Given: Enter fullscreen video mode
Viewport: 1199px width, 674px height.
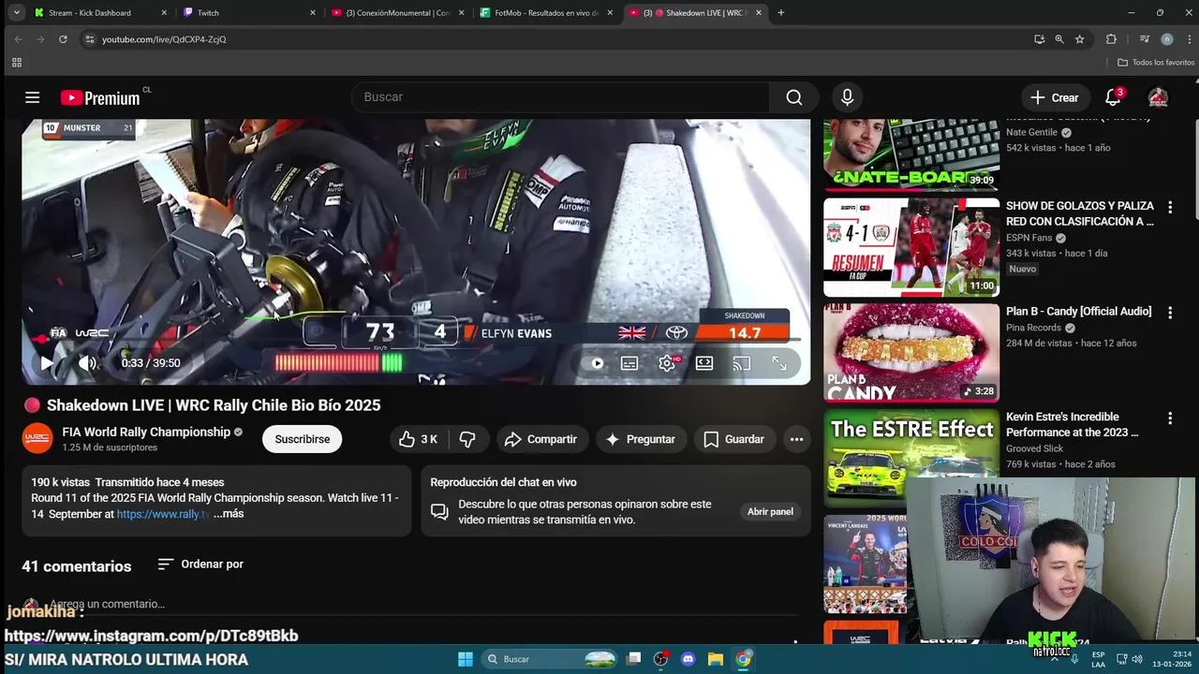Looking at the screenshot, I should tap(778, 363).
